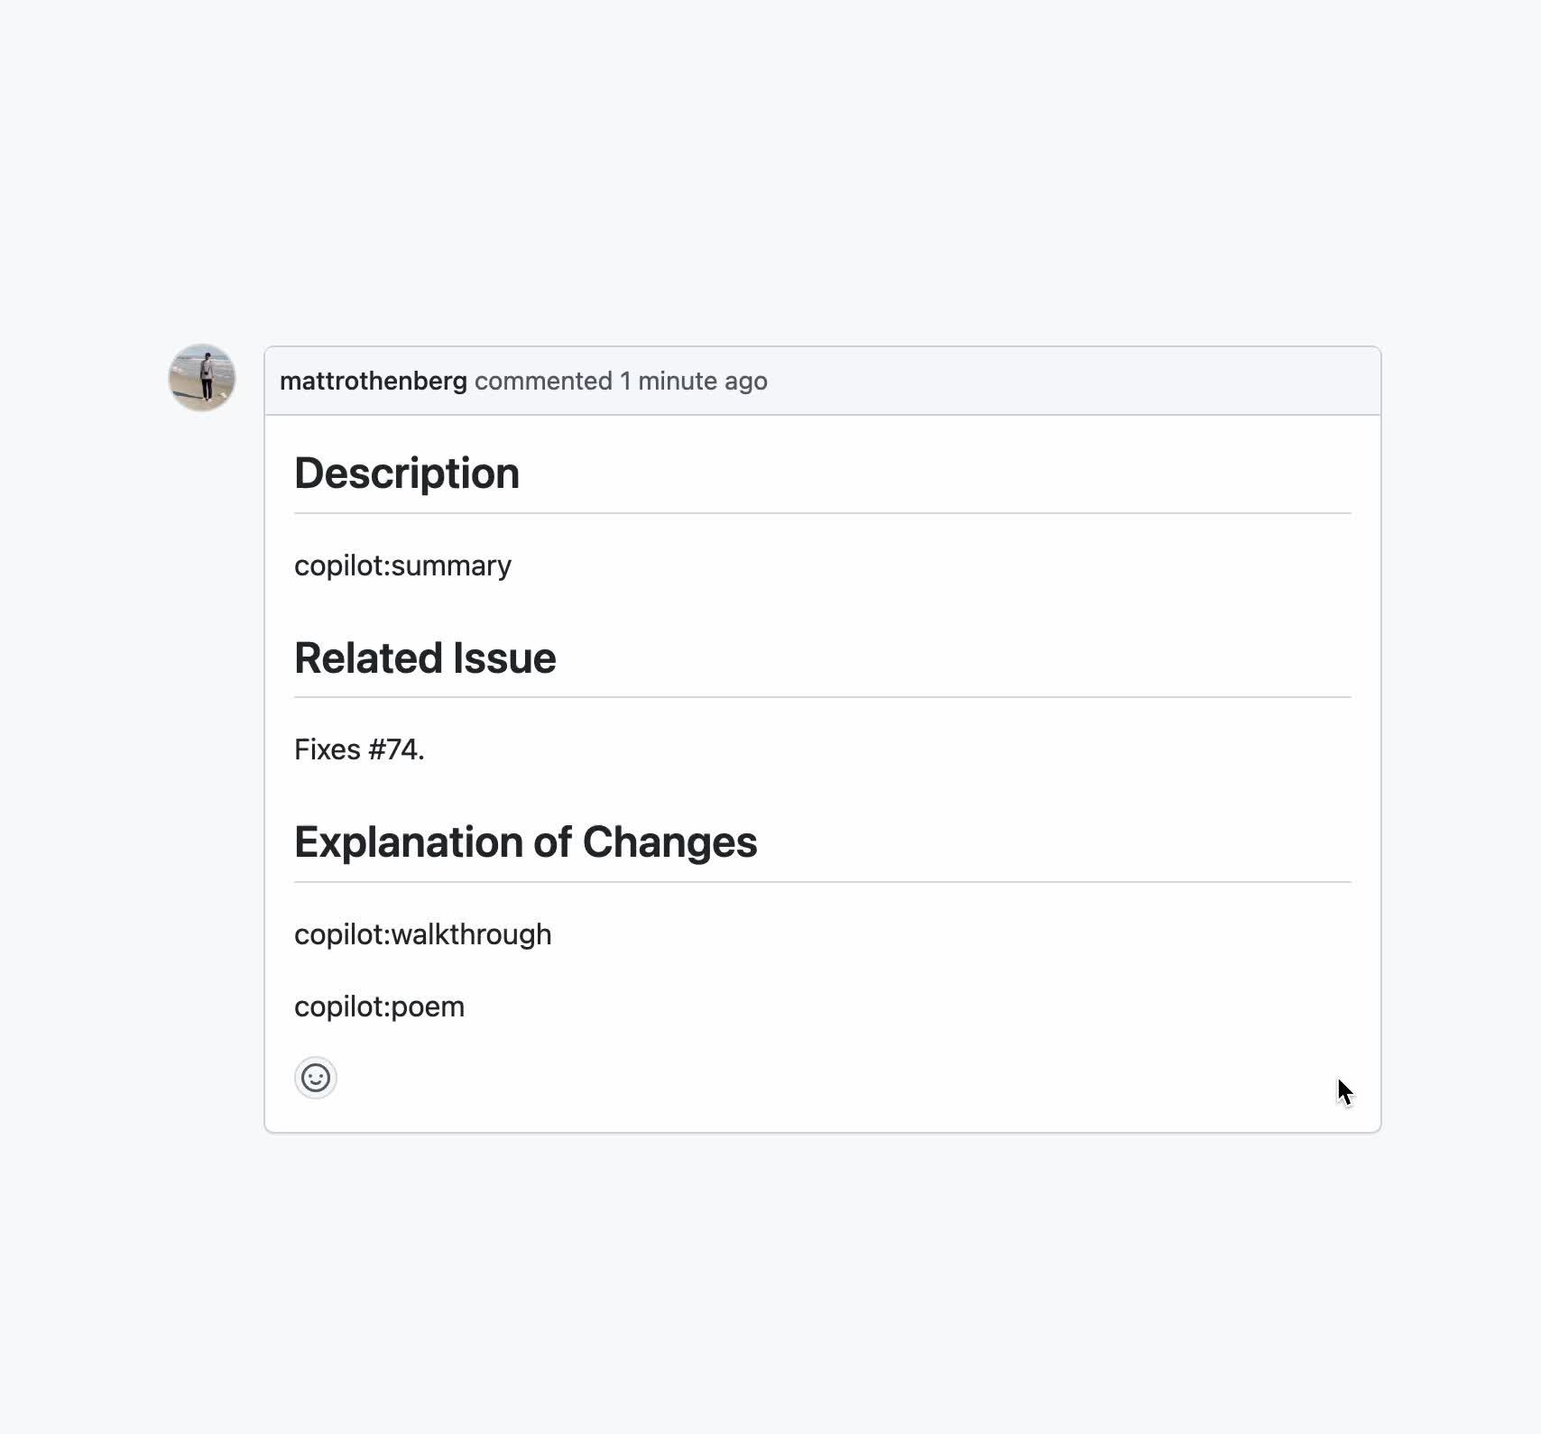The width and height of the screenshot is (1541, 1434).
Task: Click the word "Fixes"
Action: tap(328, 749)
